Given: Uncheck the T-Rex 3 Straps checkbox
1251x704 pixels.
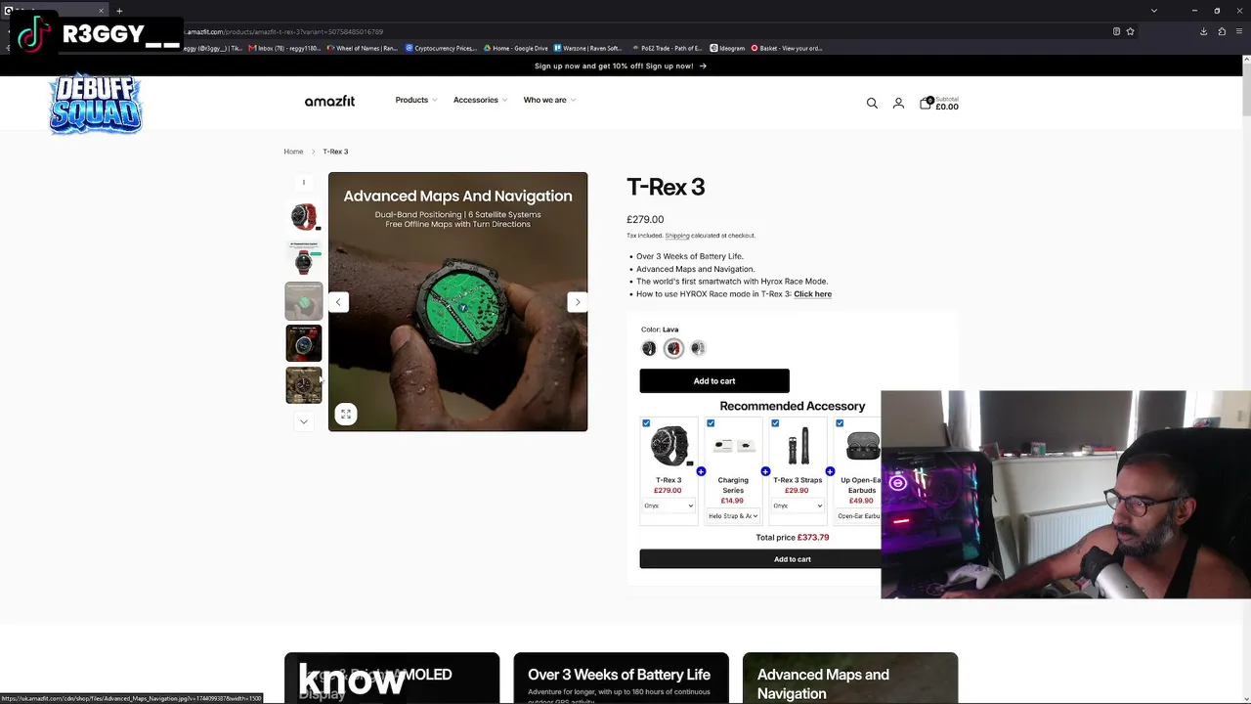Looking at the screenshot, I should pyautogui.click(x=775, y=423).
